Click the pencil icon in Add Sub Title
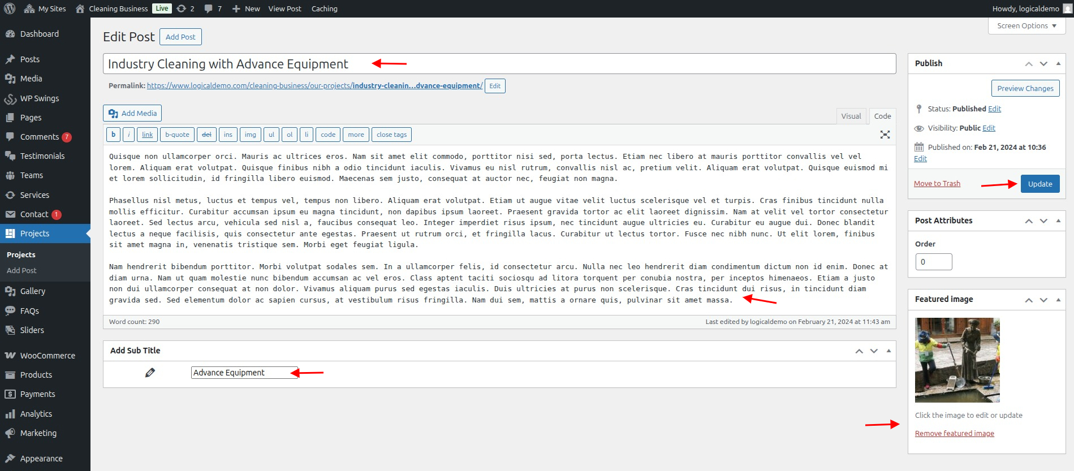This screenshot has width=1074, height=471. click(x=150, y=373)
